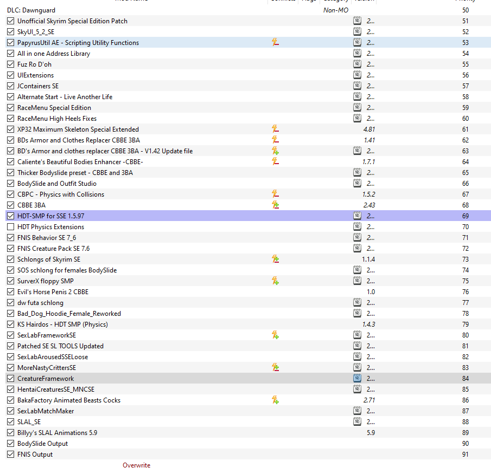
Task: Click the version calendar icon for HentaiCreaturesSE_MNCSE
Action: pyautogui.click(x=357, y=389)
